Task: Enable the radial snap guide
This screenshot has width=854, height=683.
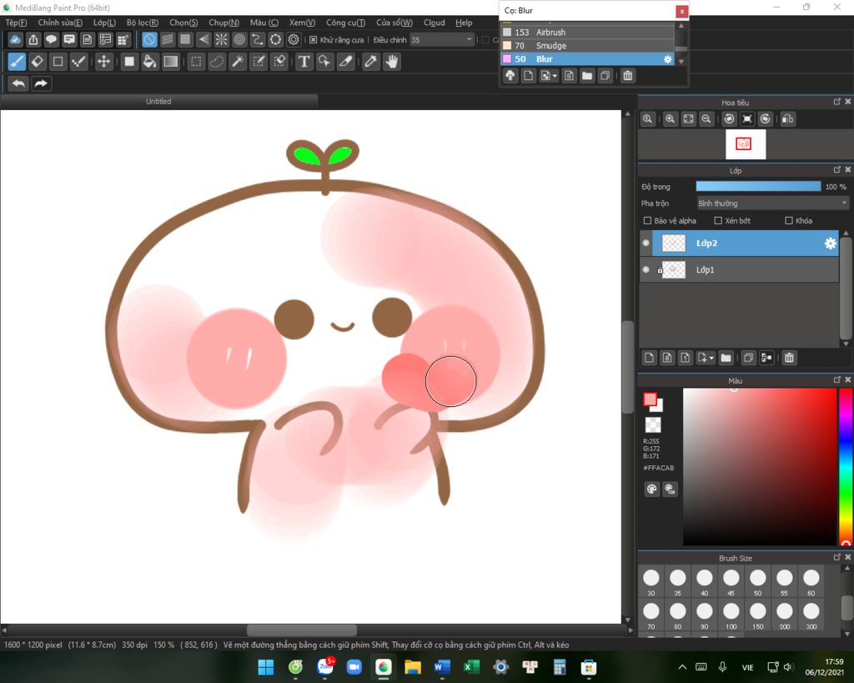Action: tap(221, 39)
